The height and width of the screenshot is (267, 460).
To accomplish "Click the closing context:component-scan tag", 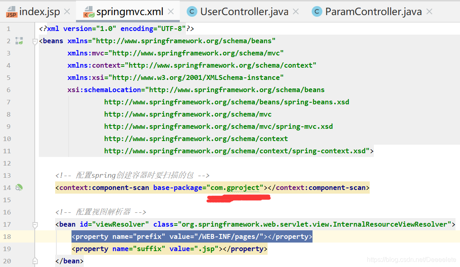I will (x=319, y=188).
